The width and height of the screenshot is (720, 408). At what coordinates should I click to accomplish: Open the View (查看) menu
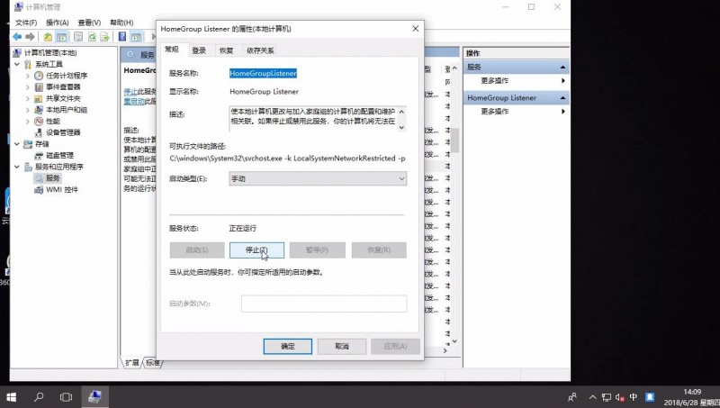tap(89, 23)
